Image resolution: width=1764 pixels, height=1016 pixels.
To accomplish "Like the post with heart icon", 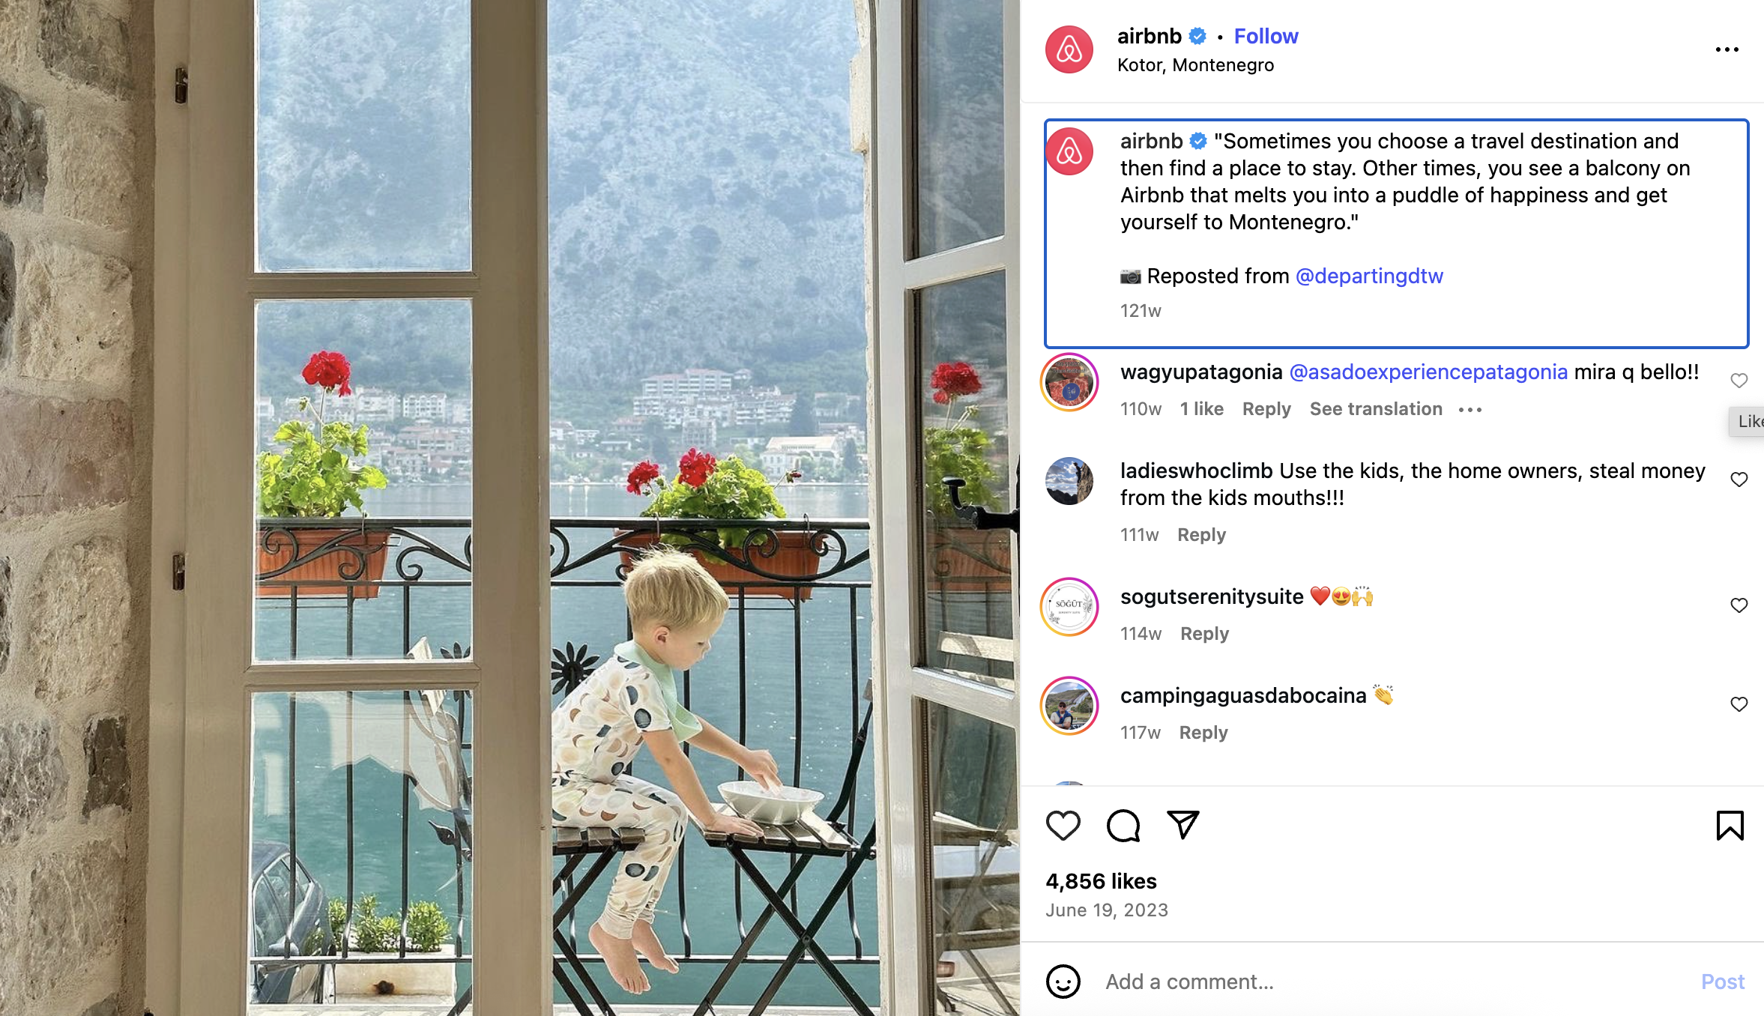I will click(x=1063, y=826).
